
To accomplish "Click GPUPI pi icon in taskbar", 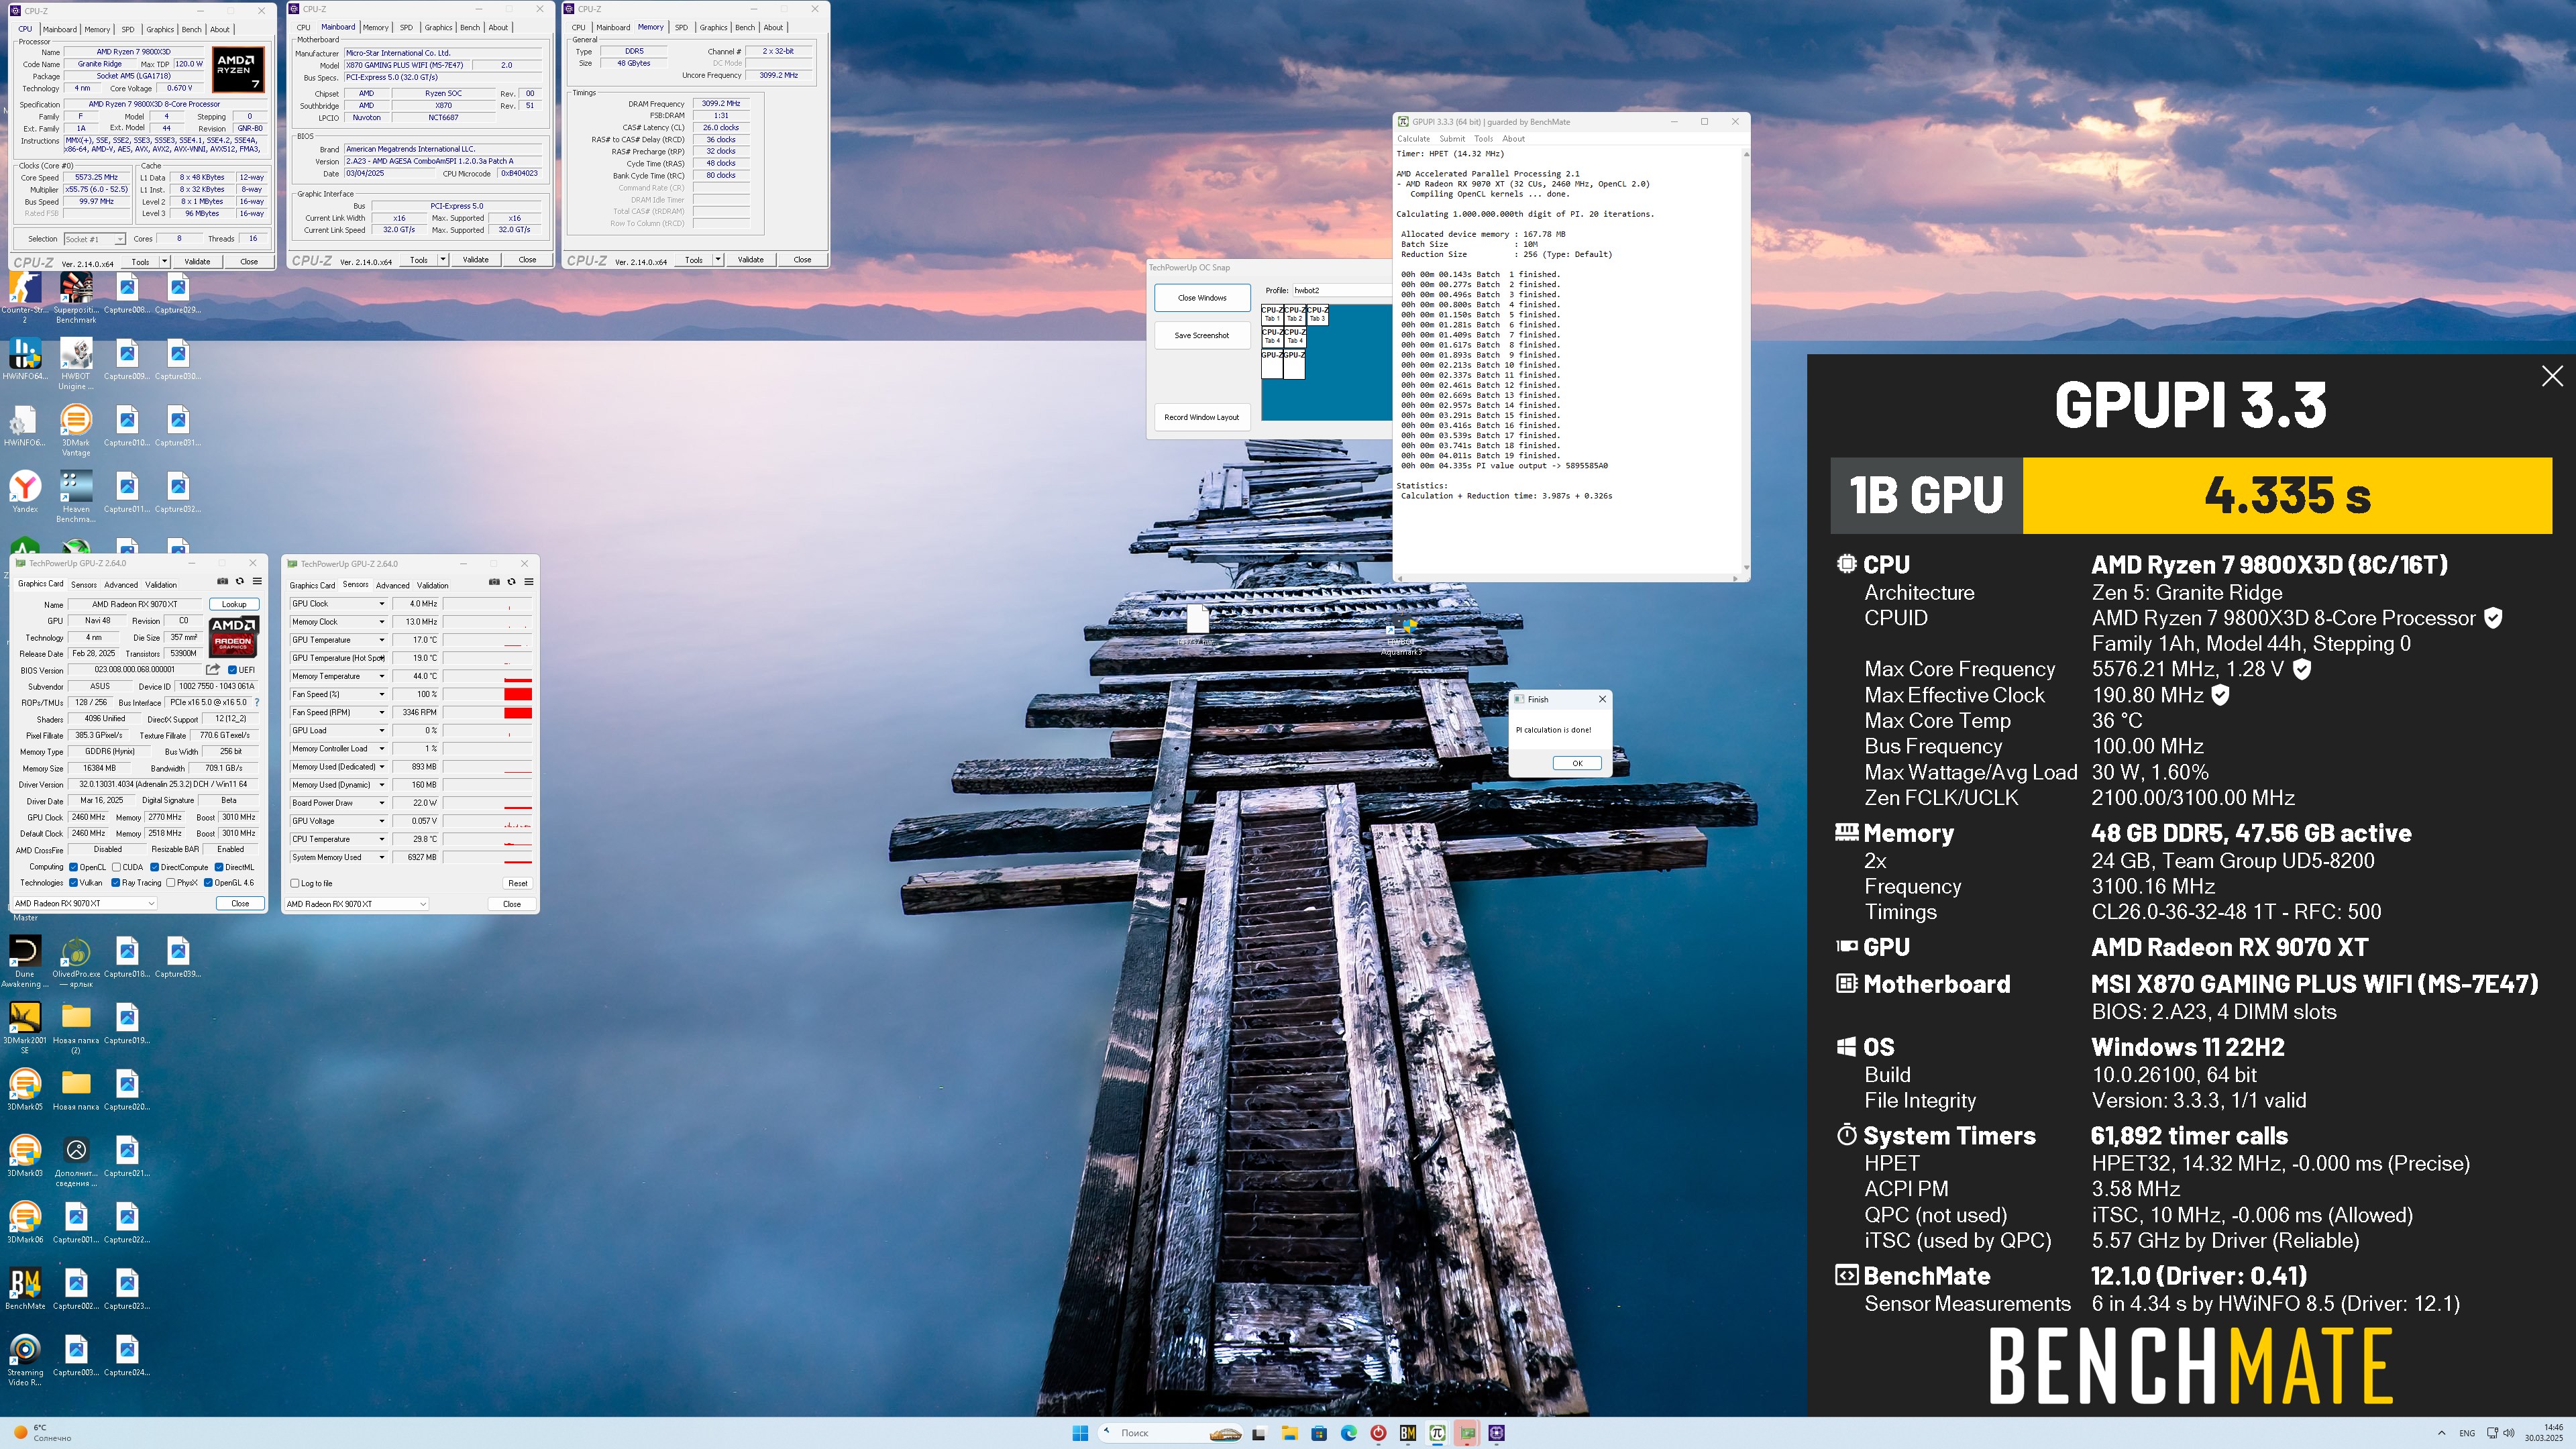I will (1437, 1433).
